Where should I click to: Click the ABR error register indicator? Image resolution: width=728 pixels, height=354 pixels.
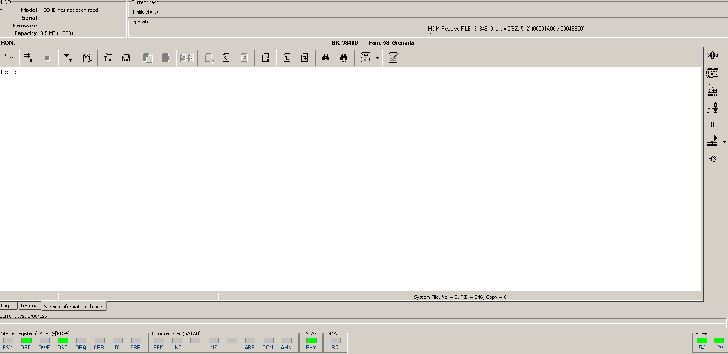(x=250, y=340)
